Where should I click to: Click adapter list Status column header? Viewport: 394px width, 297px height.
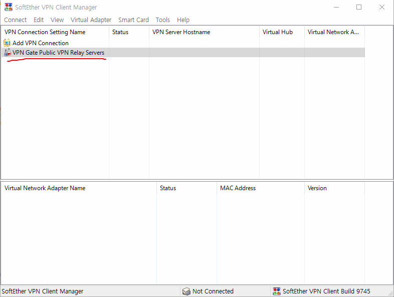click(186, 188)
